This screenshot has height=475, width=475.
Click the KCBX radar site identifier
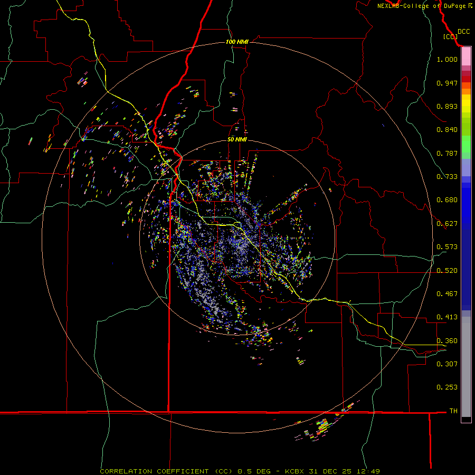tap(294, 471)
